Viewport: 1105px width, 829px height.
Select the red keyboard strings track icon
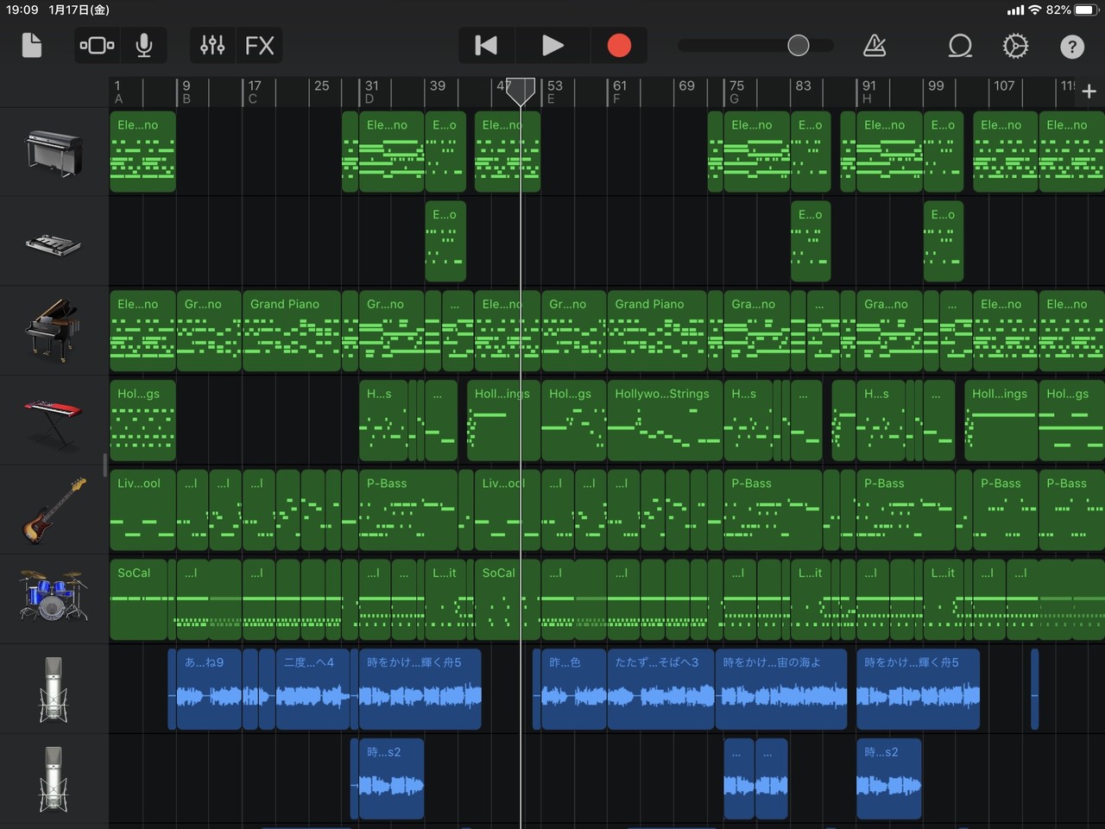click(x=54, y=422)
